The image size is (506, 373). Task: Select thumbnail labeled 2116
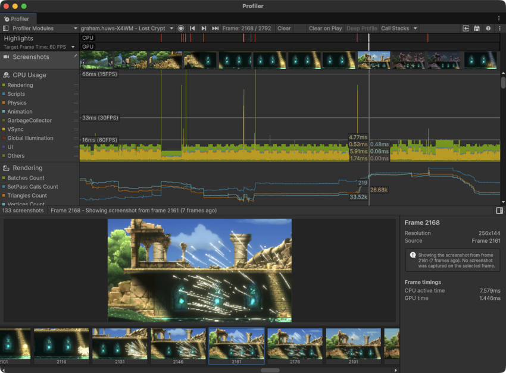coord(61,346)
